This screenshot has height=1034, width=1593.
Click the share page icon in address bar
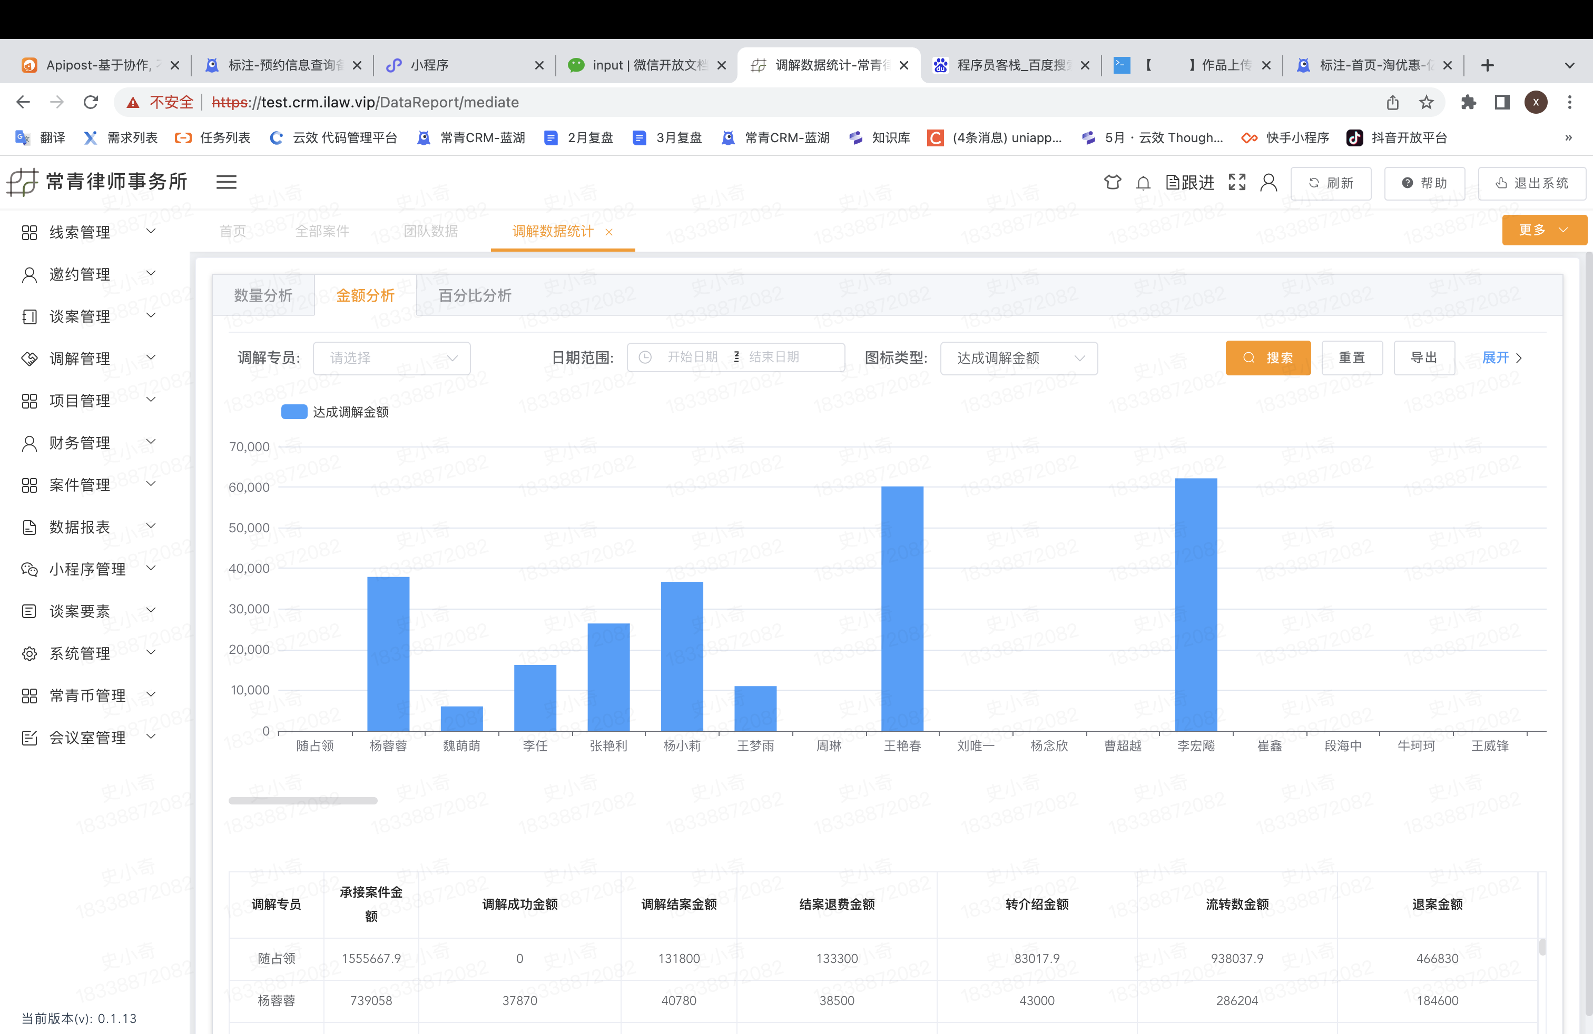1393,102
